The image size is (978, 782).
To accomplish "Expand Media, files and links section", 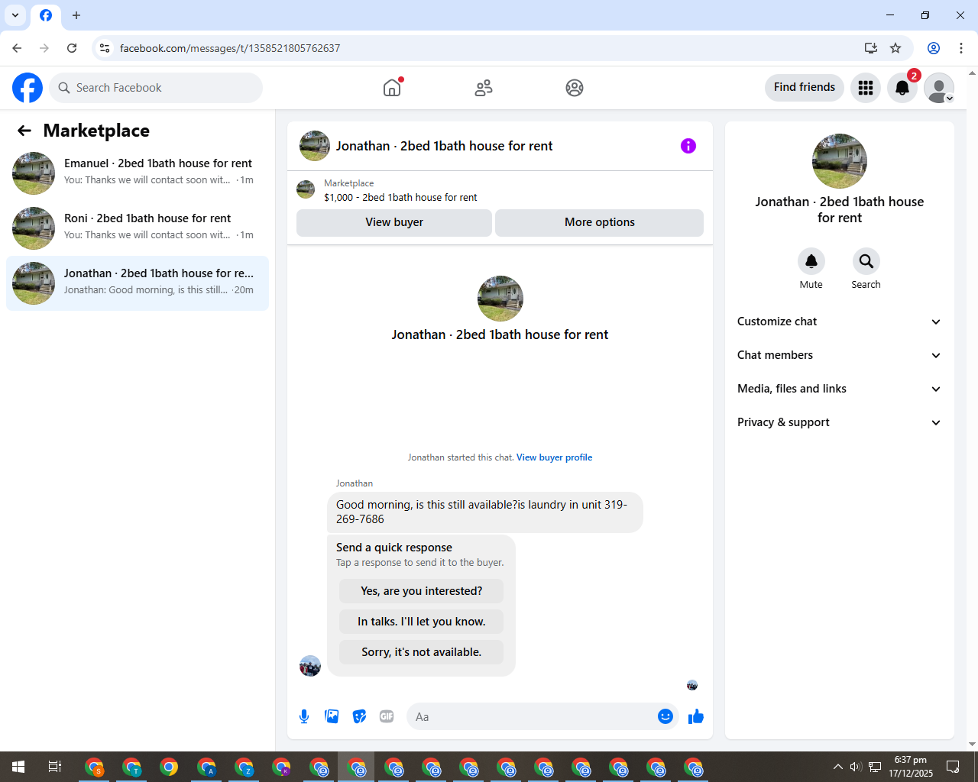I will click(x=839, y=389).
